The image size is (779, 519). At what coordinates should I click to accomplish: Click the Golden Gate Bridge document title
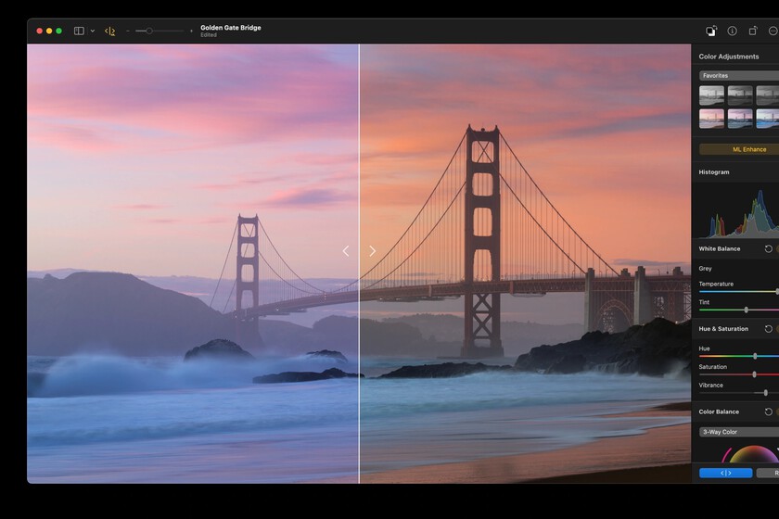pos(231,28)
